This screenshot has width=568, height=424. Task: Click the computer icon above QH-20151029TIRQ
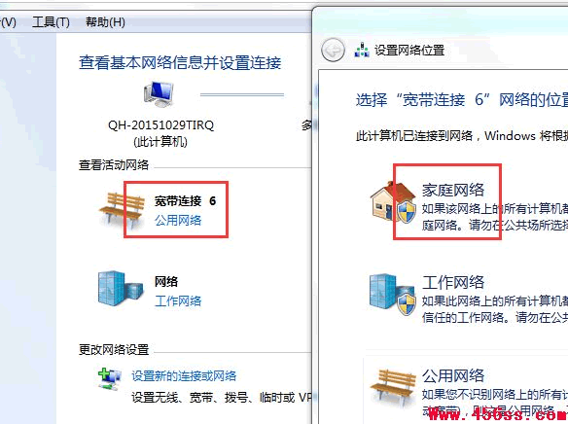point(159,94)
